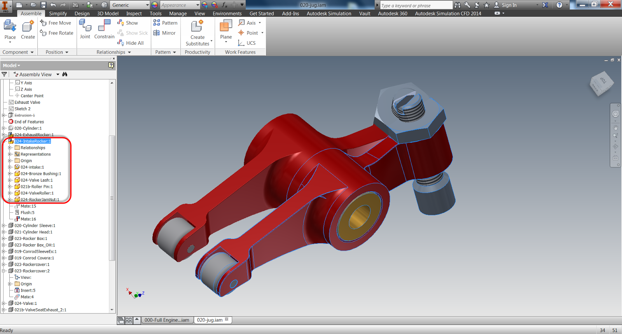Select the Pattern component tool
622x334 pixels.
165,23
